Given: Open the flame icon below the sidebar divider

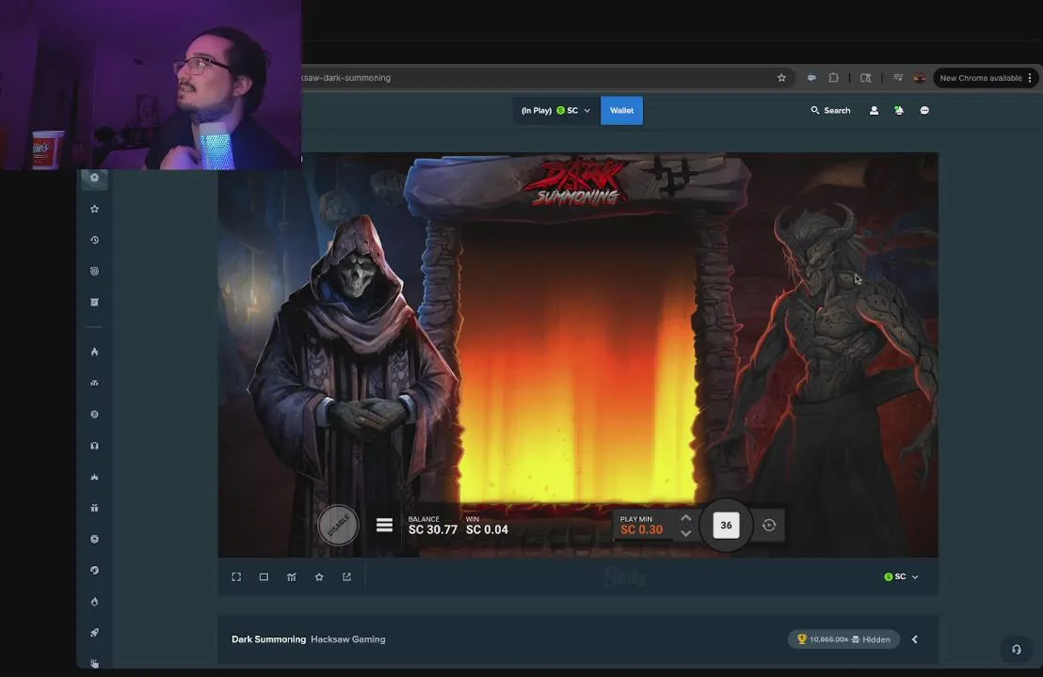Looking at the screenshot, I should coord(94,352).
